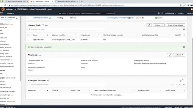Close the EC2 Management Console tab
Screen dimensions: 193x108
pos(53,1)
